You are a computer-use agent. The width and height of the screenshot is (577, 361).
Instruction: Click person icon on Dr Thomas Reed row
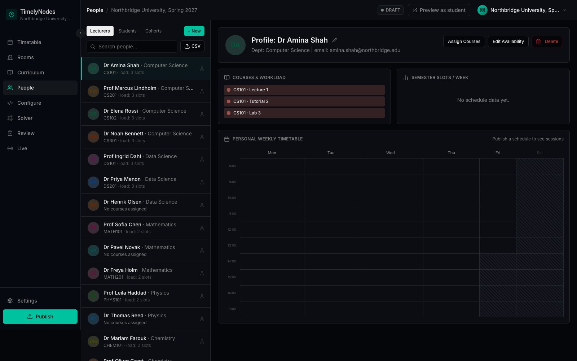pos(202,319)
